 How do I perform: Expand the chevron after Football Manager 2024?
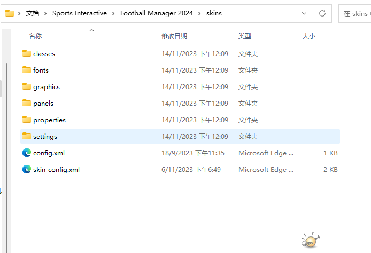click(x=199, y=13)
